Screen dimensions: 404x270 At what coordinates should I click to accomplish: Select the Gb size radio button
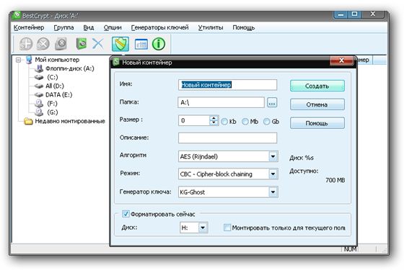(267, 122)
